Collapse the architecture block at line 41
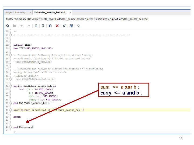The height and width of the screenshot is (145, 194). (x=11, y=110)
